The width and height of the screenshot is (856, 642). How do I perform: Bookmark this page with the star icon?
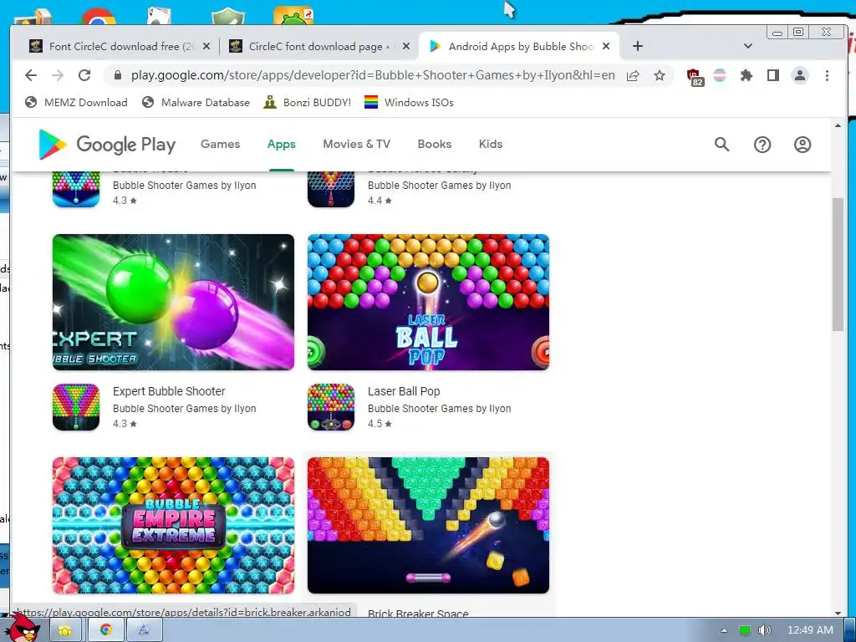(x=660, y=75)
